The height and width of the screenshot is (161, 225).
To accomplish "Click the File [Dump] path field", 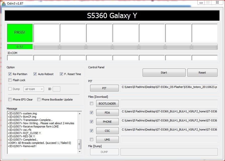I will (169, 152).
